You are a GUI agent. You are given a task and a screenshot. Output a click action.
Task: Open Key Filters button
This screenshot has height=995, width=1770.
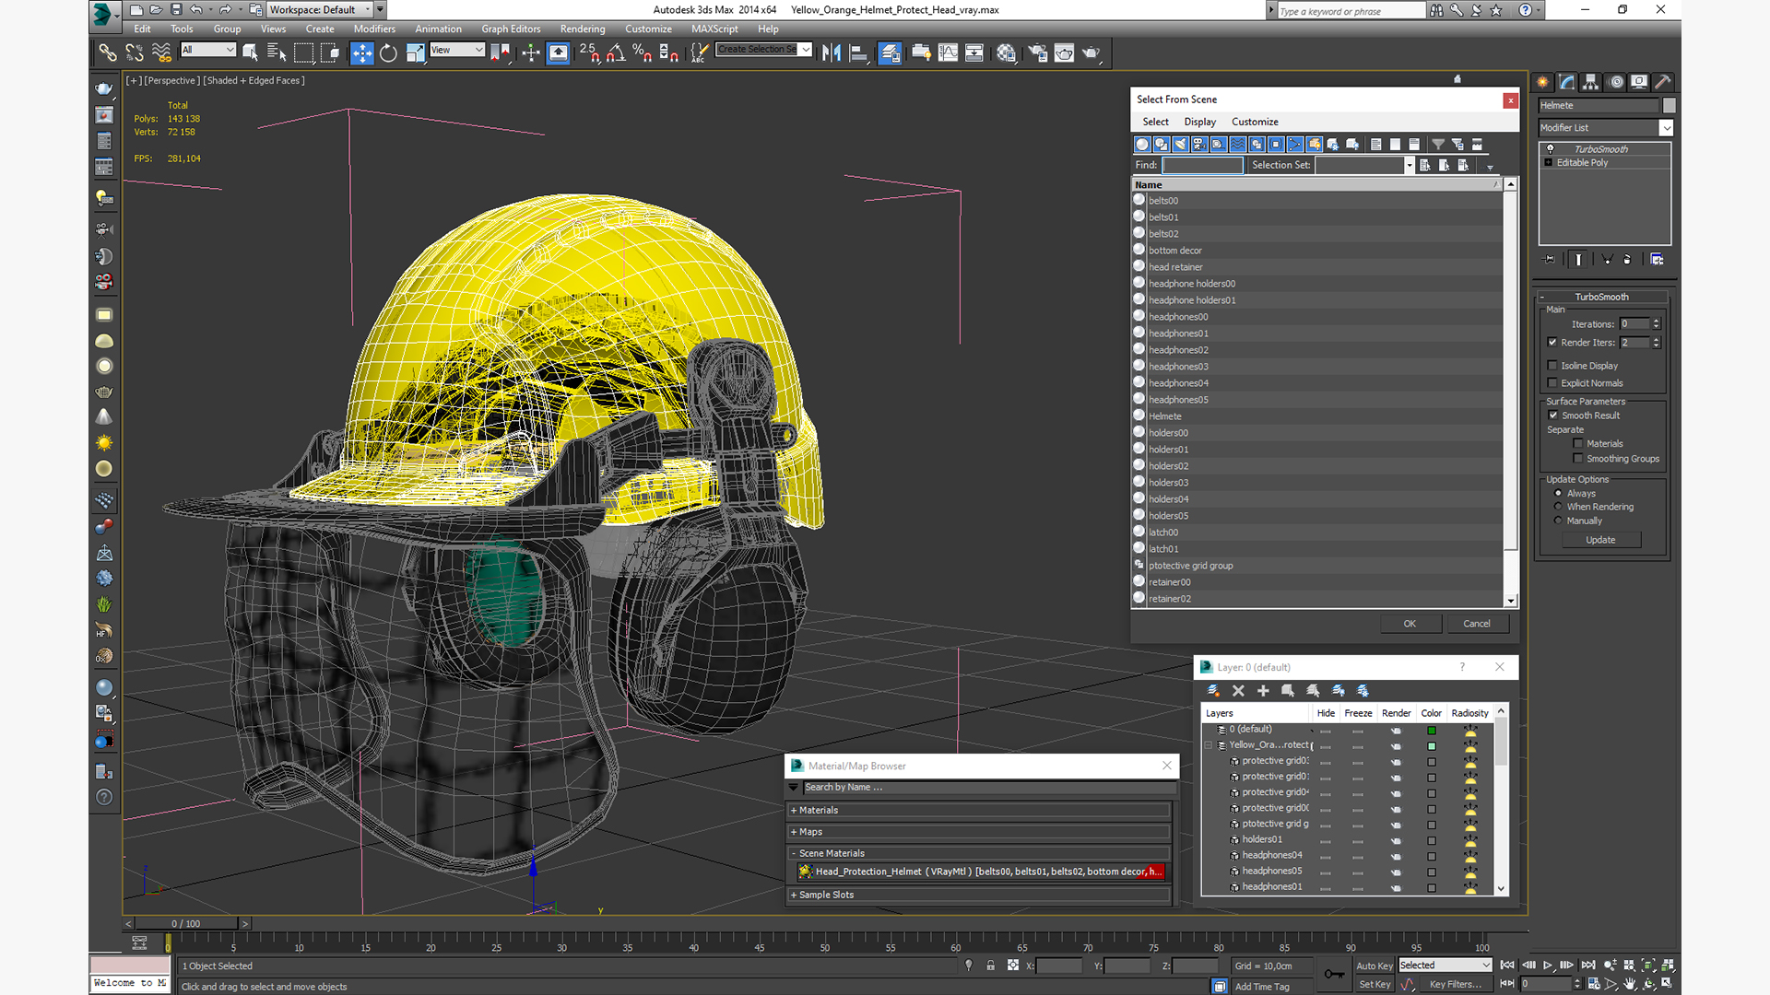pos(1455,984)
